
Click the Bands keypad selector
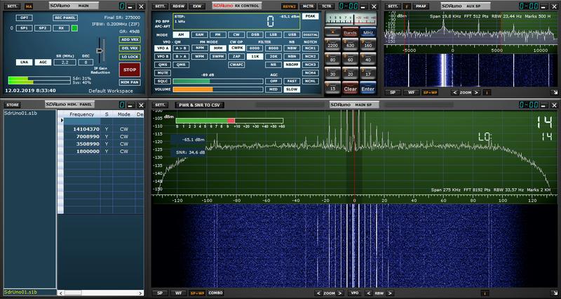[350, 32]
